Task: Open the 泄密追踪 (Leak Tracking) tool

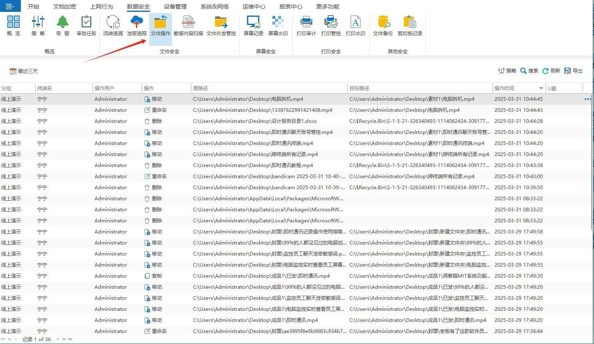Action: (x=136, y=25)
